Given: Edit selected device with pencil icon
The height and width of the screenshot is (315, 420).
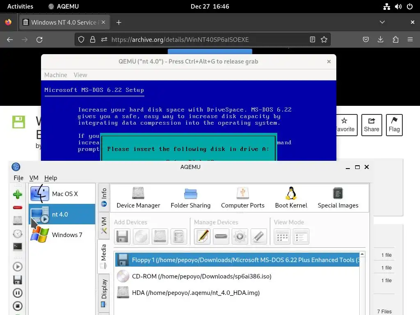Looking at the screenshot, I should coord(202,237).
